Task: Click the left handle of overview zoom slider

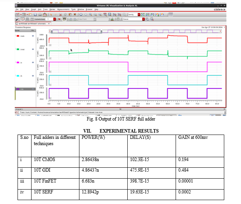Action: pyautogui.click(x=52, y=32)
